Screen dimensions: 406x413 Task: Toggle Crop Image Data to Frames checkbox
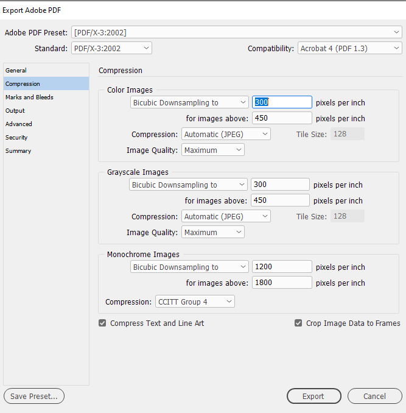point(298,323)
